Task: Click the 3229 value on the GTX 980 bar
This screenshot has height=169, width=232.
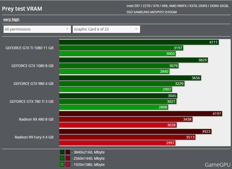Action: click(x=179, y=84)
